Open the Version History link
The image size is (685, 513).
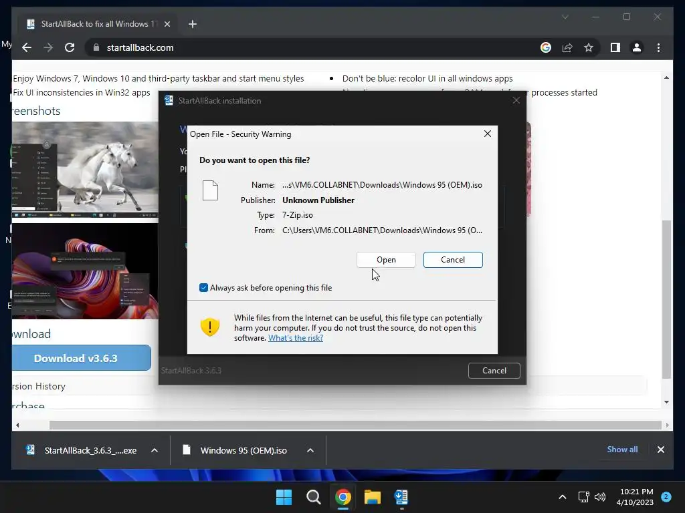[x=39, y=386]
